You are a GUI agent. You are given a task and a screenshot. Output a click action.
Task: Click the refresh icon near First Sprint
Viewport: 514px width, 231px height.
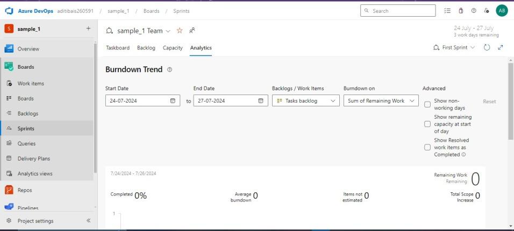[x=487, y=47]
